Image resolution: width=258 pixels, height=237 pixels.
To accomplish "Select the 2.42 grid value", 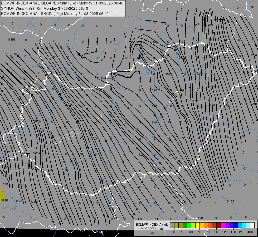I will coord(201,218).
